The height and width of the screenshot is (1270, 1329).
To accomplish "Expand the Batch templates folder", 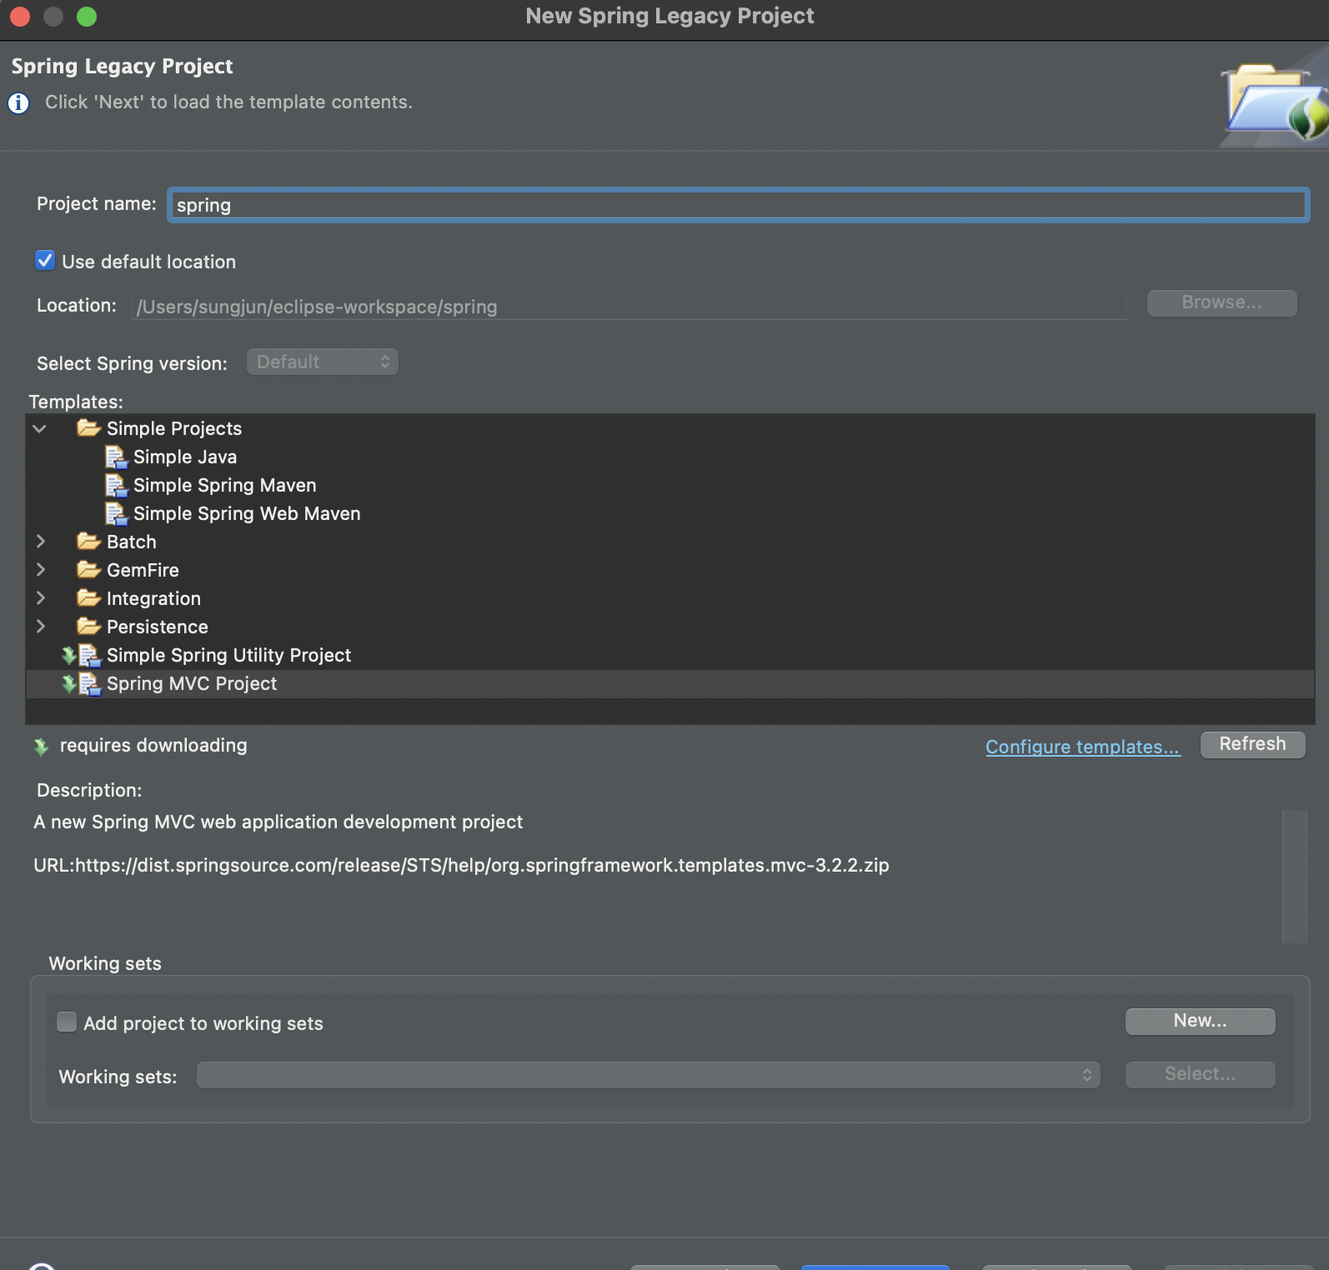I will [40, 542].
